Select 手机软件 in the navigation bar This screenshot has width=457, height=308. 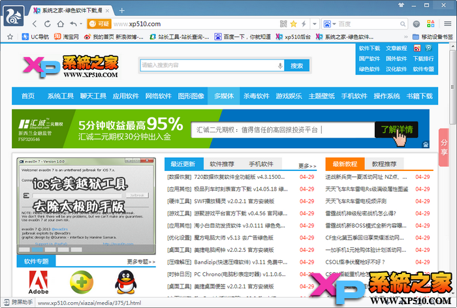click(354, 96)
